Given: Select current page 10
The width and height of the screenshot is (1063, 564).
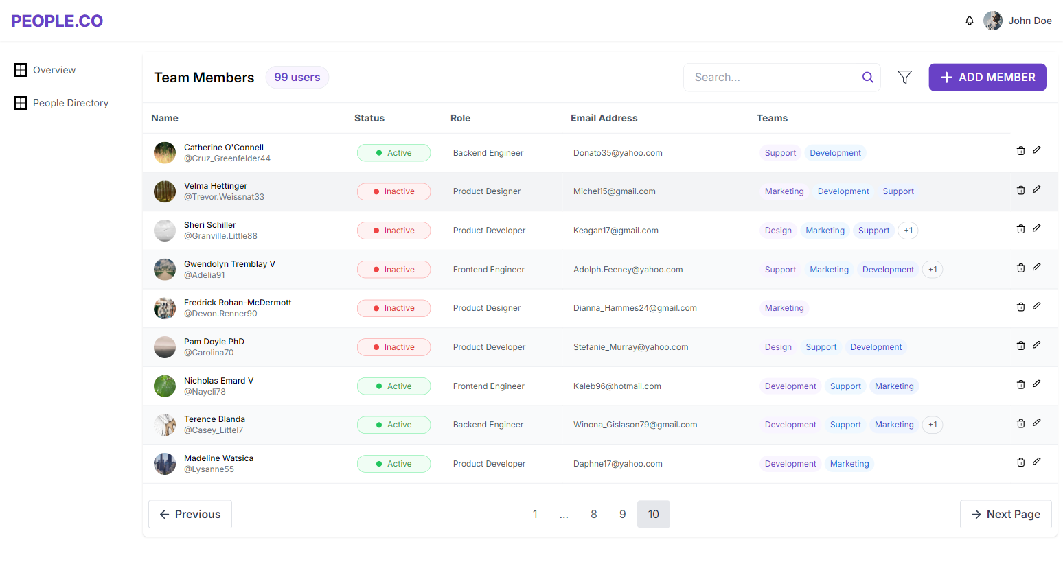Looking at the screenshot, I should [x=654, y=514].
